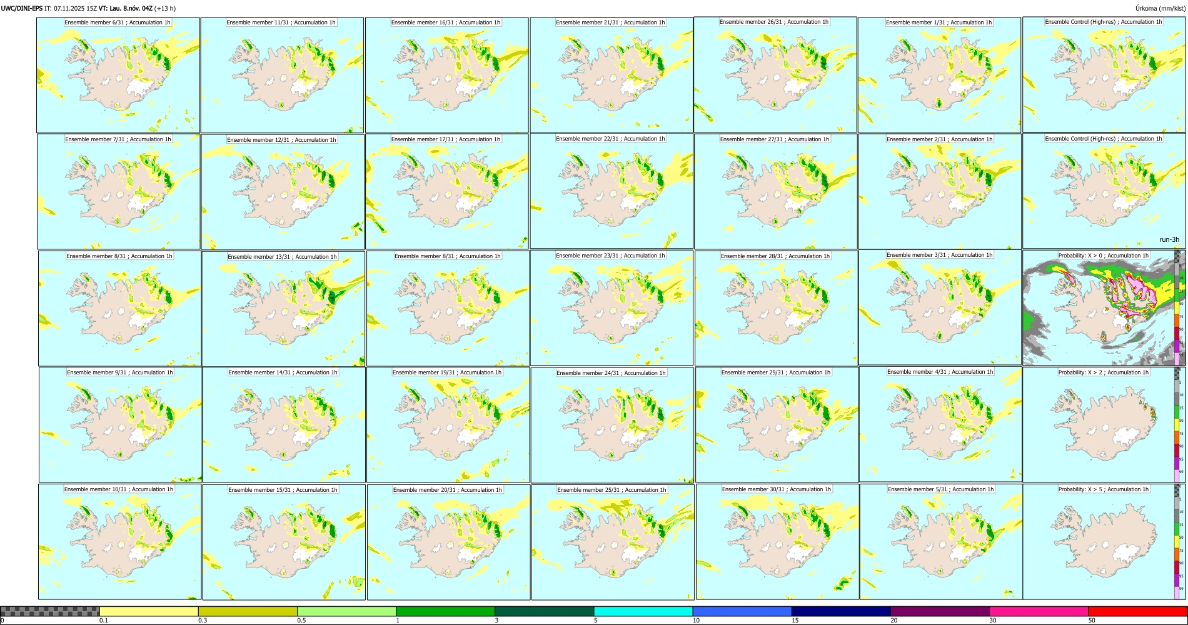Select the cyan 5–10 legend swatch
Viewport: 1188px width, 625px height.
point(643,611)
